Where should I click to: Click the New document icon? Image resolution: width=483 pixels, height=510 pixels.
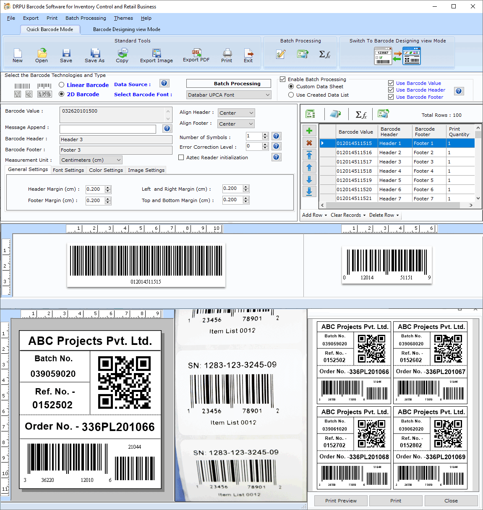(x=18, y=53)
